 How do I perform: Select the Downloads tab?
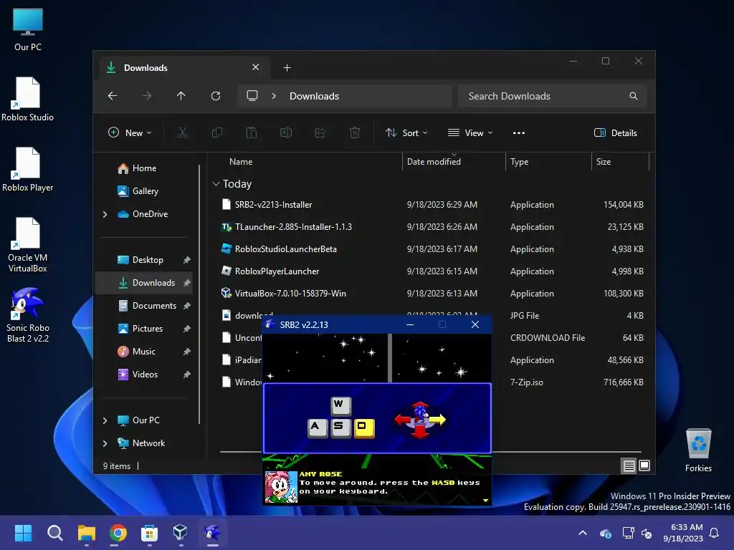pyautogui.click(x=183, y=68)
